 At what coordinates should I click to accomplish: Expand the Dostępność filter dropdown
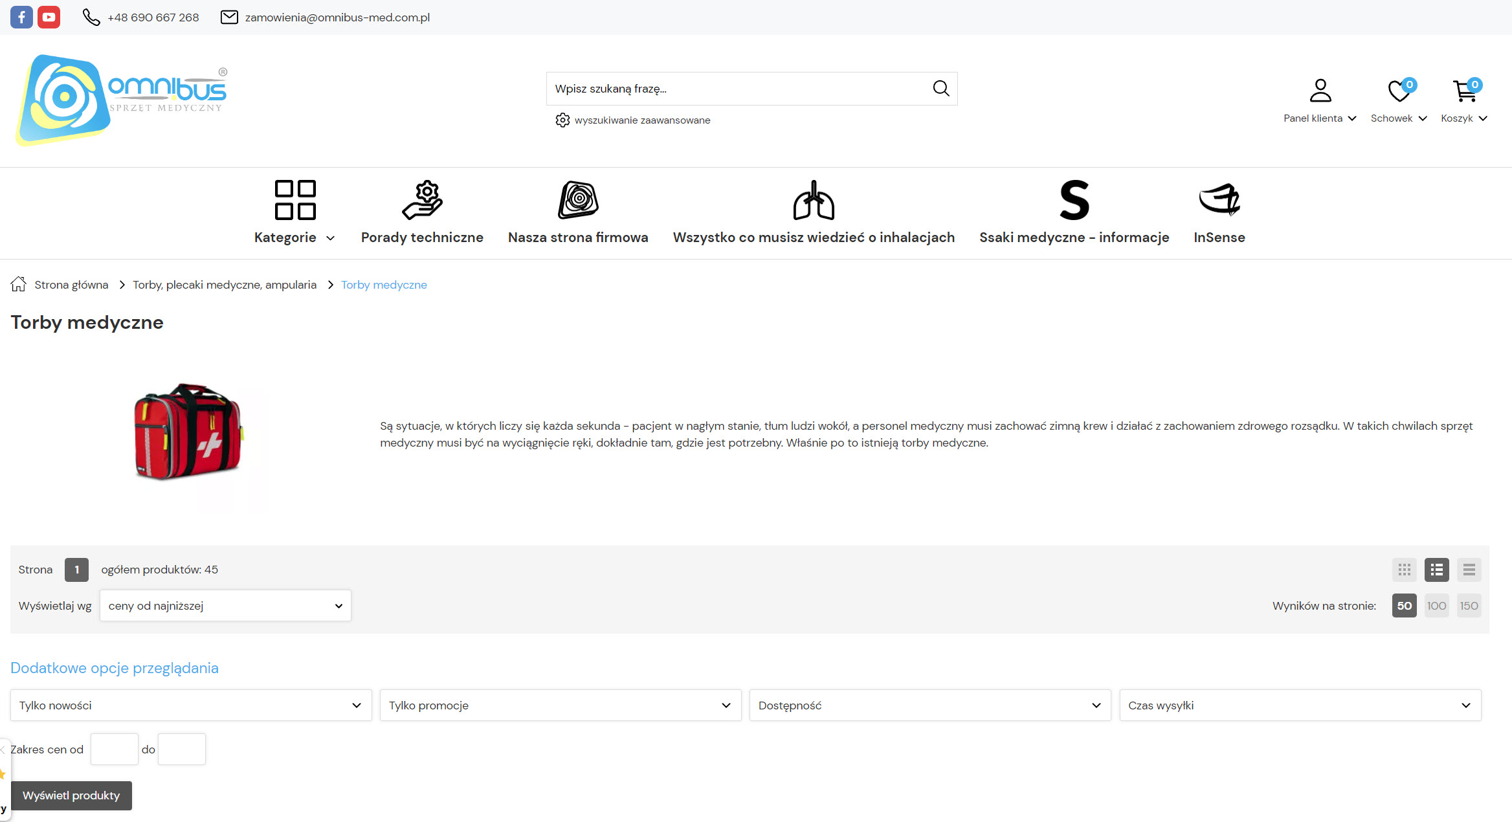(929, 705)
